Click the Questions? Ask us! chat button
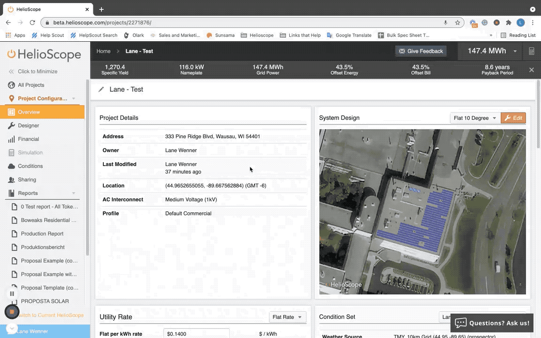The image size is (541, 338). pyautogui.click(x=492, y=323)
